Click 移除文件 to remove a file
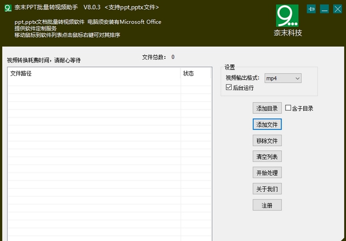Image resolution: width=346 pixels, height=241 pixels. [267, 141]
